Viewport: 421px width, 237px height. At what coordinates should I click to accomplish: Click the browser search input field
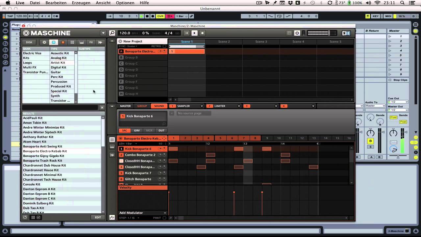[x=60, y=107]
